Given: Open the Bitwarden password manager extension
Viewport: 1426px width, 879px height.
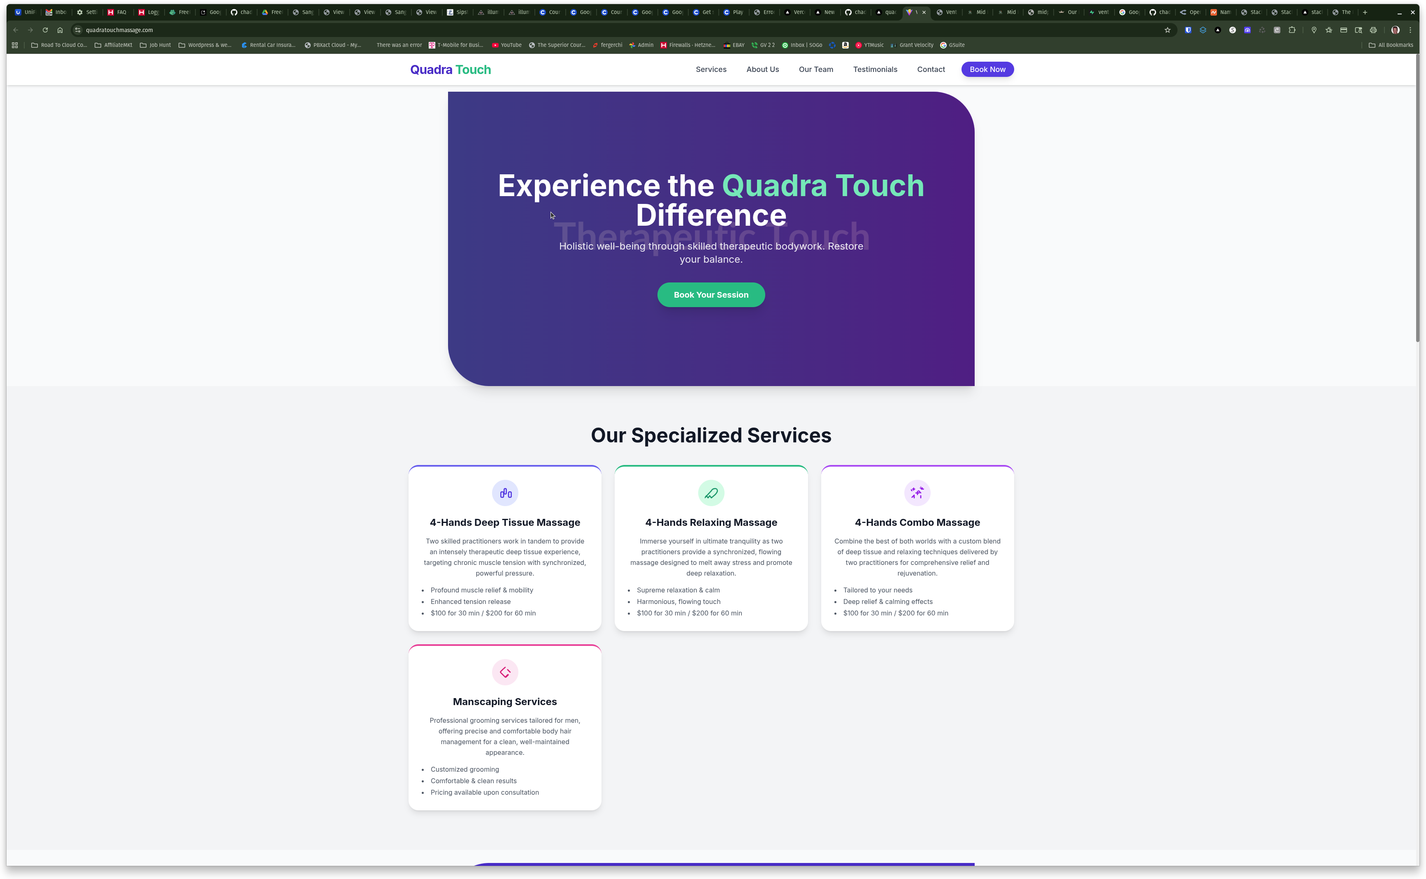Looking at the screenshot, I should [x=1188, y=30].
